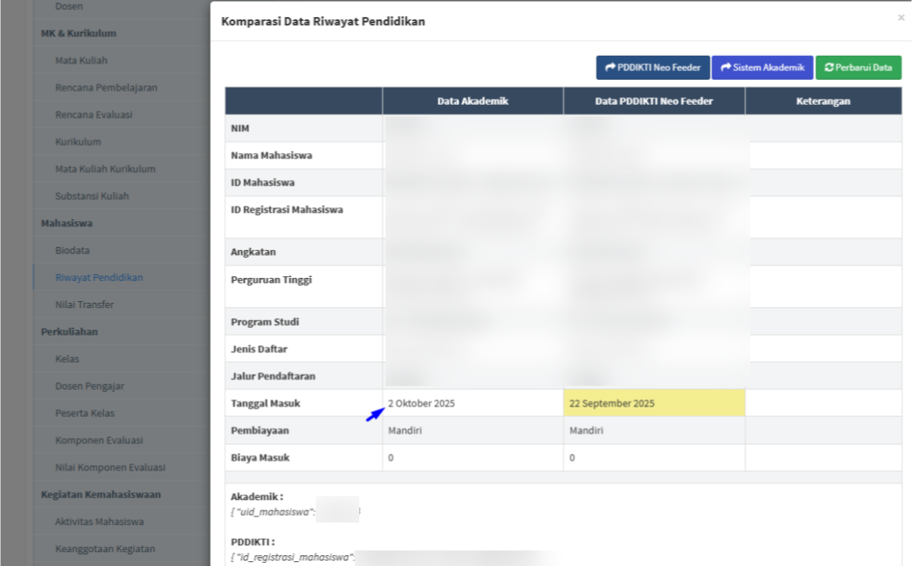The image size is (912, 566).
Task: Select Riwayat Pendidikan sidebar item
Action: pos(99,278)
